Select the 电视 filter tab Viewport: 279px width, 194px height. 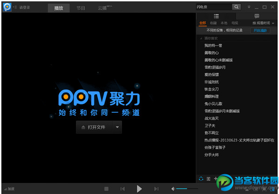(x=235, y=23)
